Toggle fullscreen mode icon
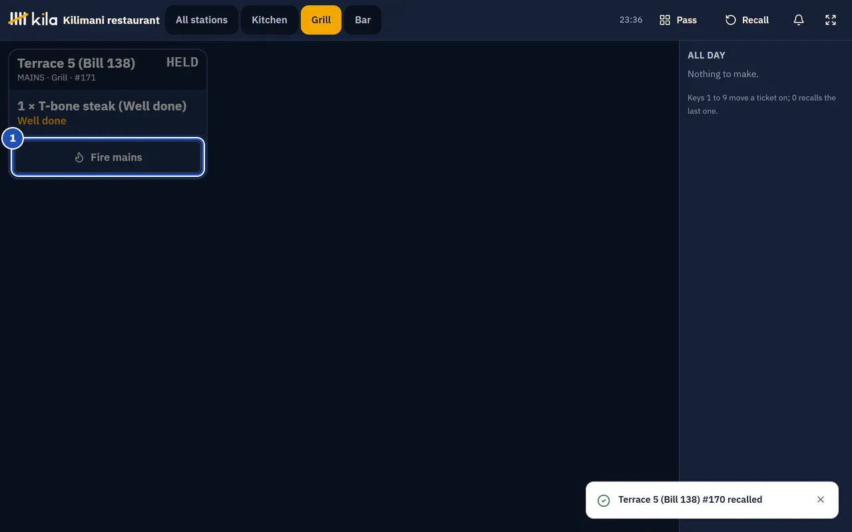Viewport: 852px width, 532px height. point(831,20)
